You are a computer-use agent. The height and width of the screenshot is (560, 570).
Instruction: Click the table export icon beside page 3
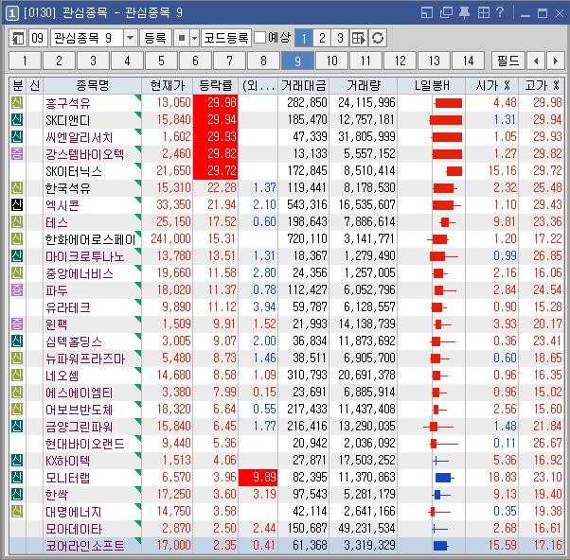click(x=359, y=38)
